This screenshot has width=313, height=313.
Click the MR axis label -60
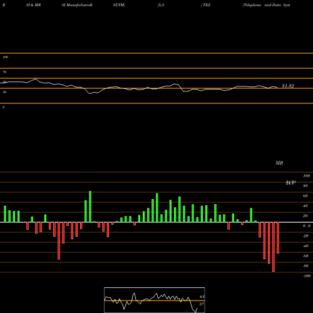[x=305, y=256]
